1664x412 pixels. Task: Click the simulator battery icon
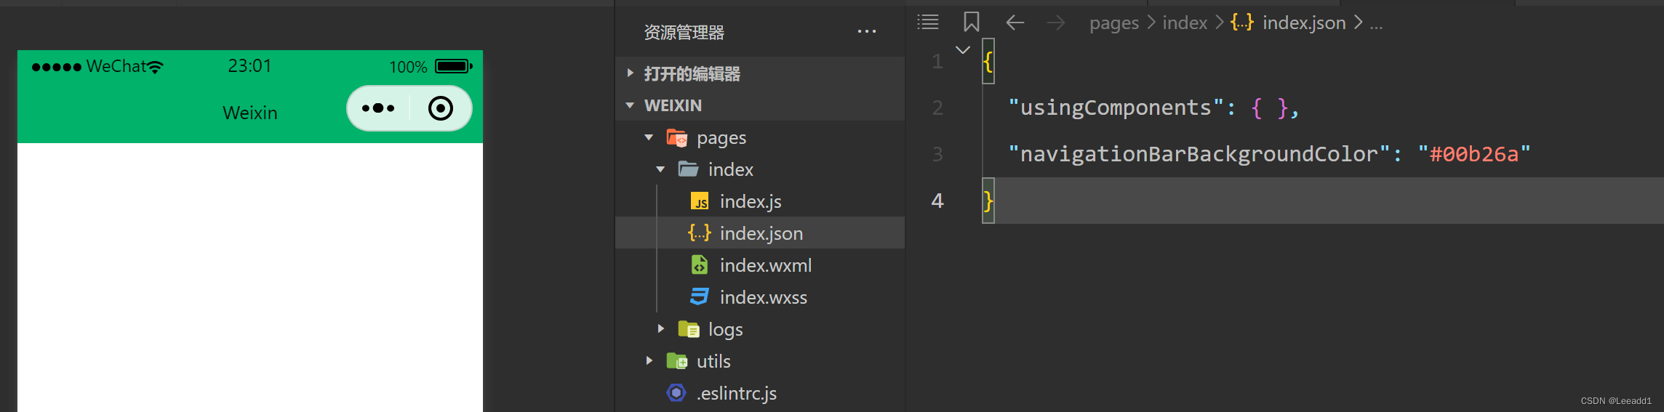(x=454, y=66)
